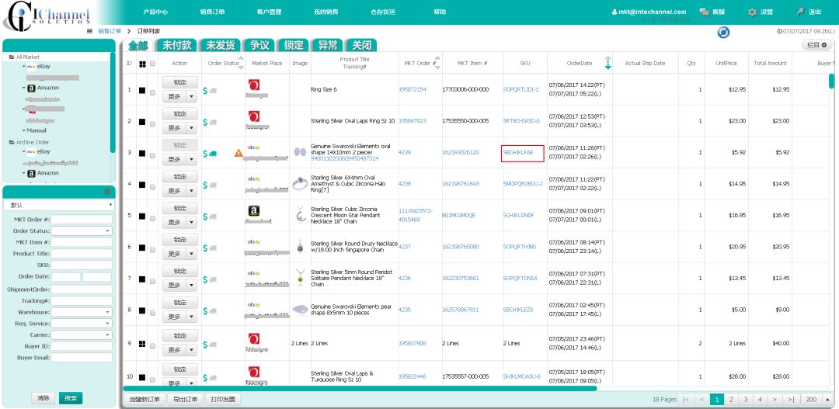Click the green shipped truck icon in row 3
Viewport: 839px width, 409px height.
pos(213,154)
